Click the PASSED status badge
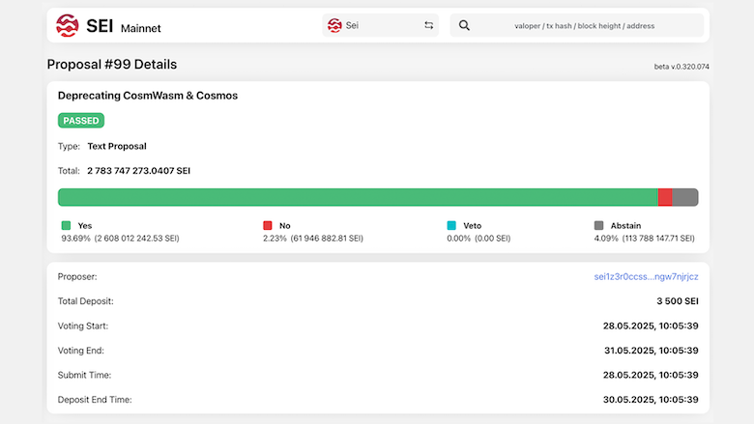Image resolution: width=754 pixels, height=424 pixels. (81, 121)
